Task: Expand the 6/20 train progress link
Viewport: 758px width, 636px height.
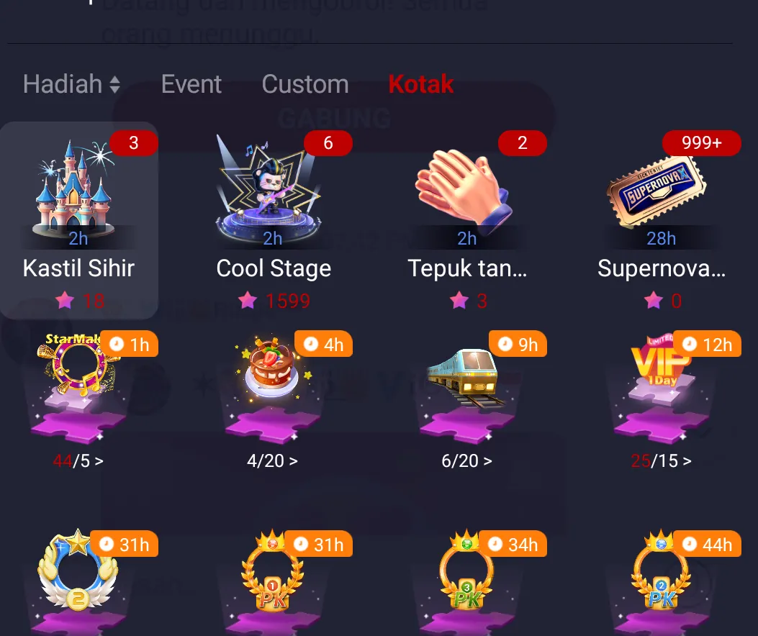Action: (x=466, y=461)
